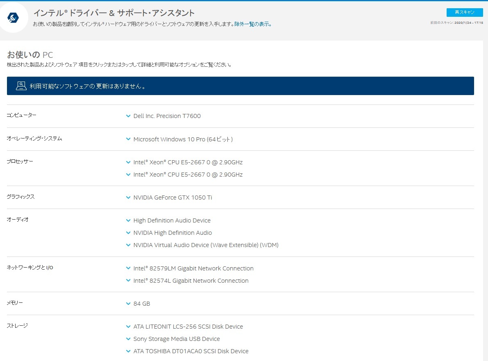The width and height of the screenshot is (488, 361).
Task: Click the 再スキャン button
Action: (x=464, y=12)
